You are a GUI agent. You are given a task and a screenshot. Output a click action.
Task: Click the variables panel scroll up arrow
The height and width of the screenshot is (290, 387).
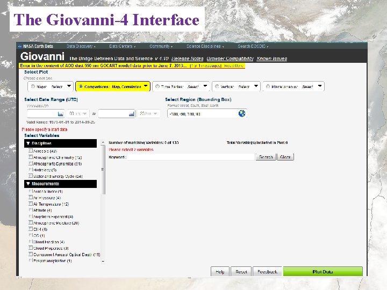coord(103,142)
